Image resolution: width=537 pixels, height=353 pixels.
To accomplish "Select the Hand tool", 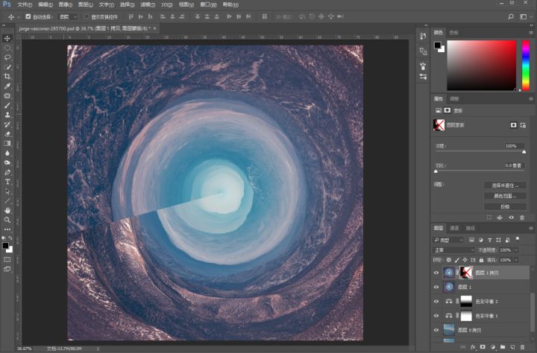I will (x=7, y=210).
